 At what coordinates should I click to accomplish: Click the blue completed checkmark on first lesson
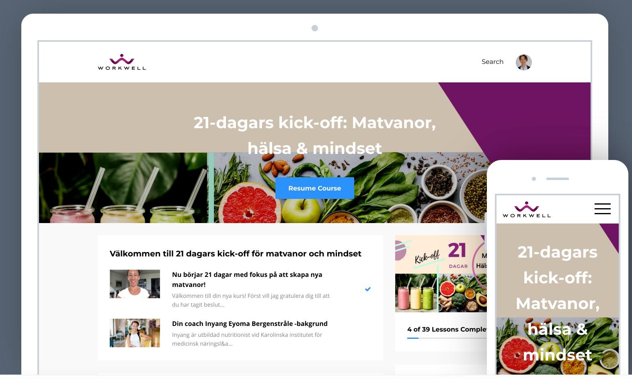(367, 289)
